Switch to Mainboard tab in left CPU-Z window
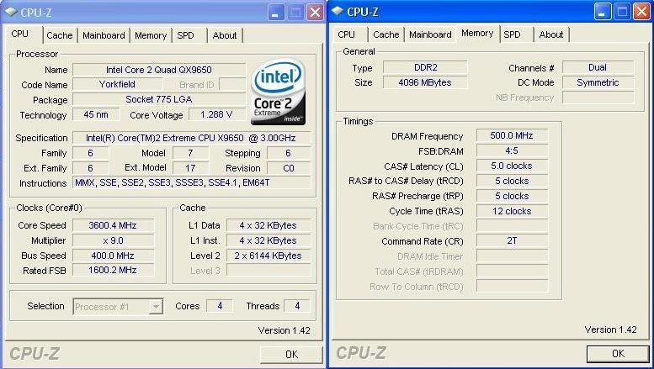 (x=104, y=35)
